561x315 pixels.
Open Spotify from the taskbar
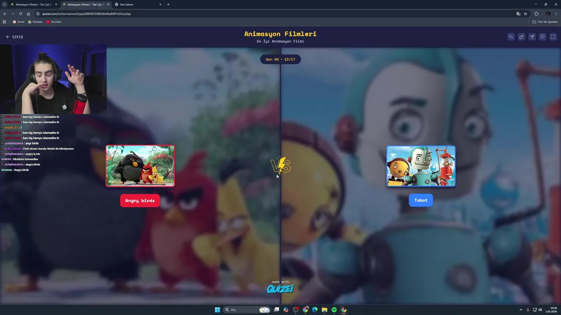[x=334, y=310]
